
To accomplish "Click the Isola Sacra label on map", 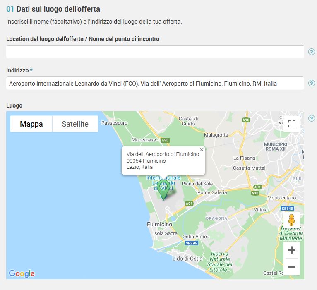I will pos(165,233).
